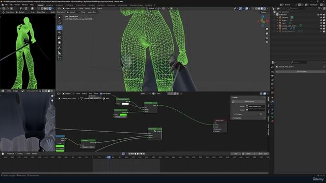Toggle camera view gizmo in viewport
326x183 pixels.
267,38
